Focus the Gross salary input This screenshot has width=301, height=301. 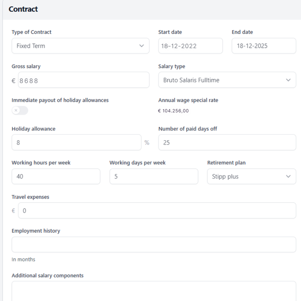point(84,80)
